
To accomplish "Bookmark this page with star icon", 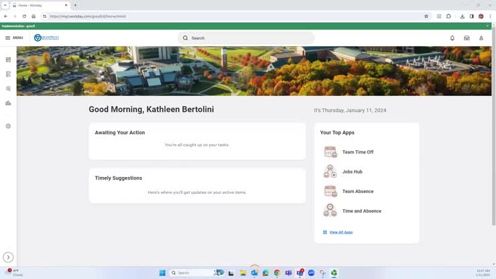I will [426, 16].
